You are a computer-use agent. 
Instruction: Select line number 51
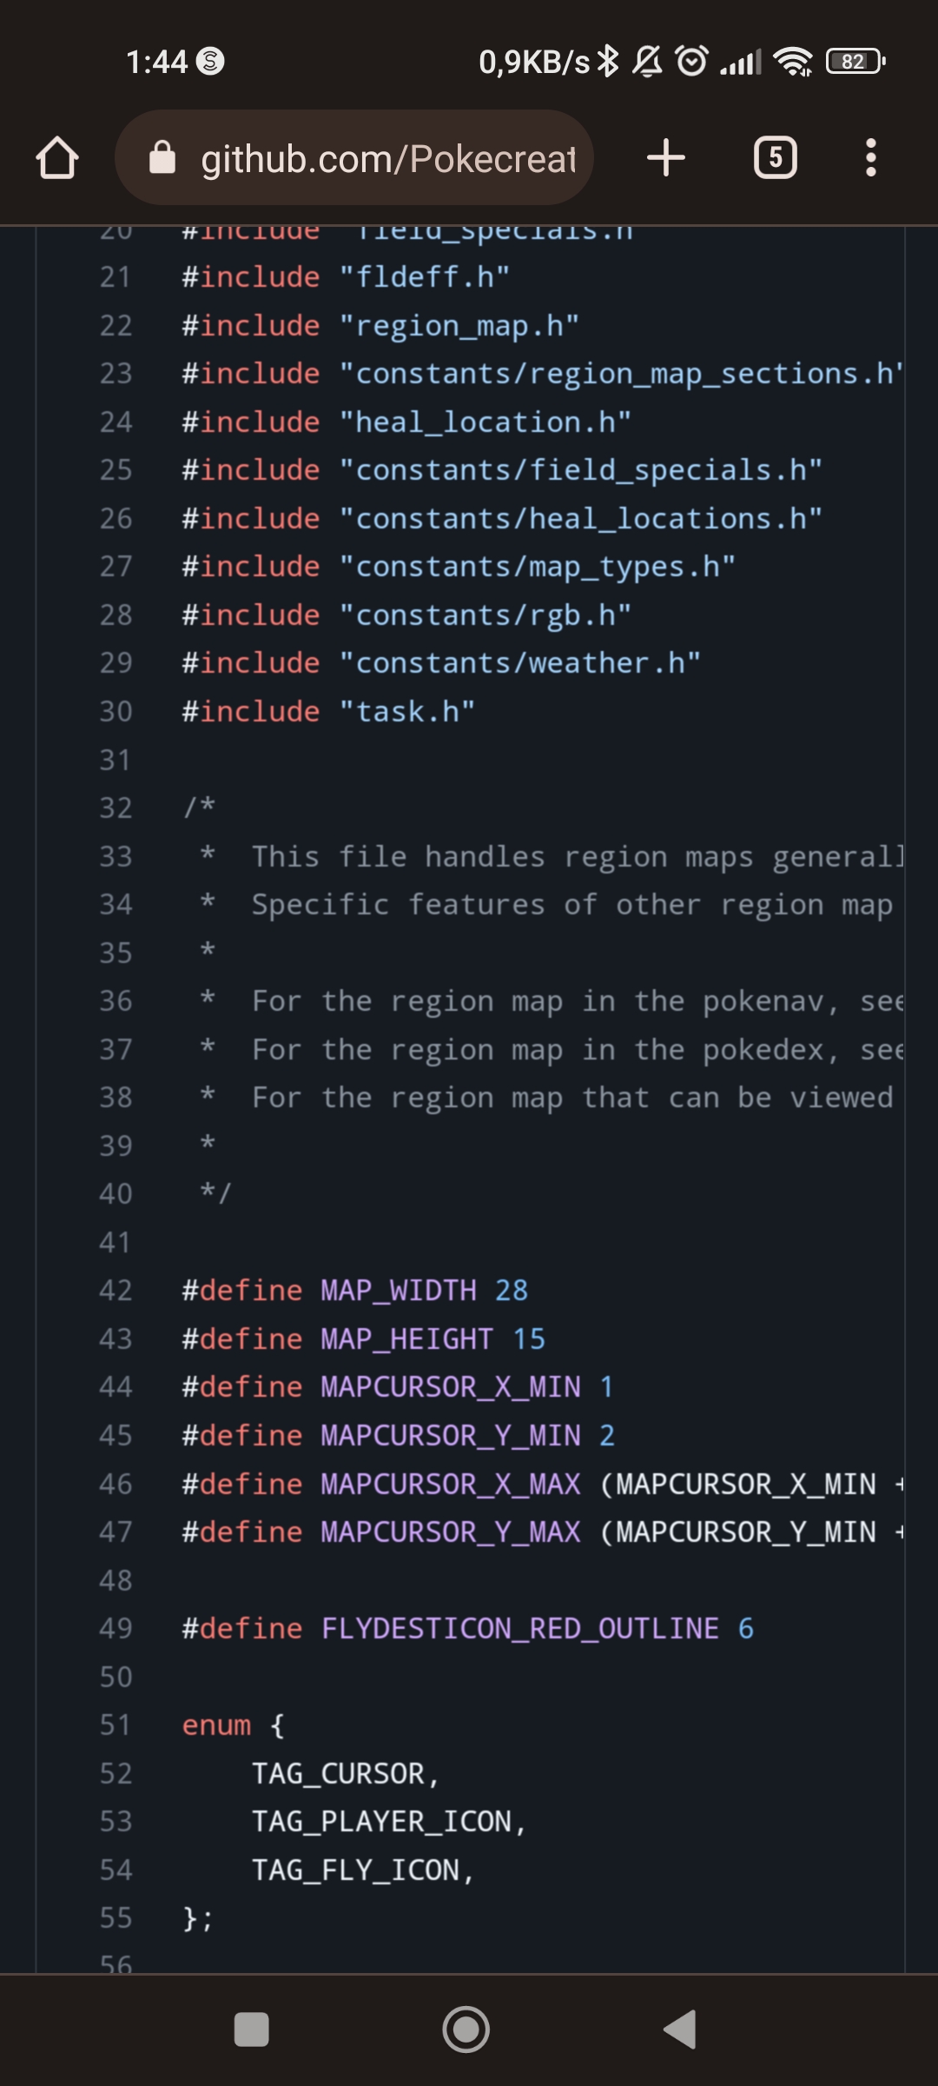(x=116, y=1724)
